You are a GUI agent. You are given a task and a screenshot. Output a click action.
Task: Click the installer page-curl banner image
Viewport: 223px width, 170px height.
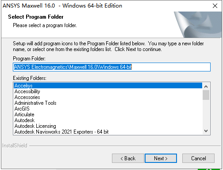click(198, 24)
